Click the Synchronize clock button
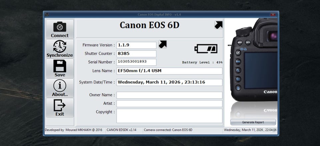 [60, 49]
